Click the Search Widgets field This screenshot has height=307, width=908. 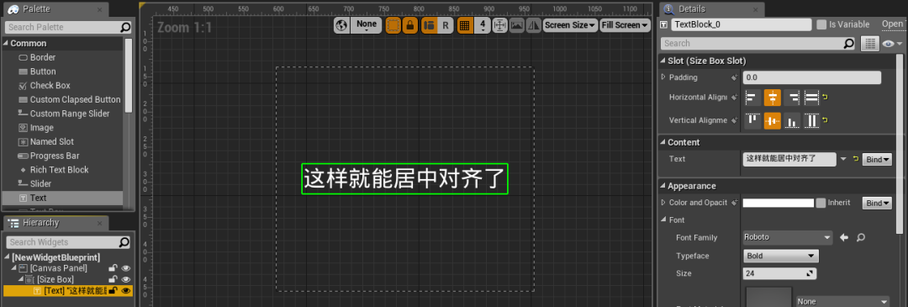(x=68, y=242)
